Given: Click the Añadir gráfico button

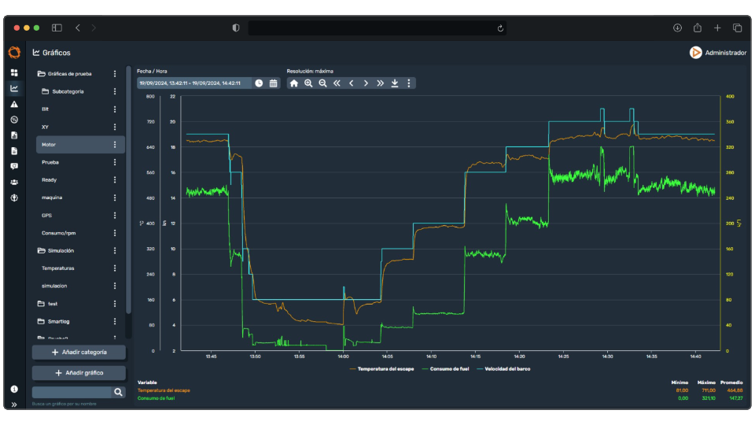Looking at the screenshot, I should 79,373.
